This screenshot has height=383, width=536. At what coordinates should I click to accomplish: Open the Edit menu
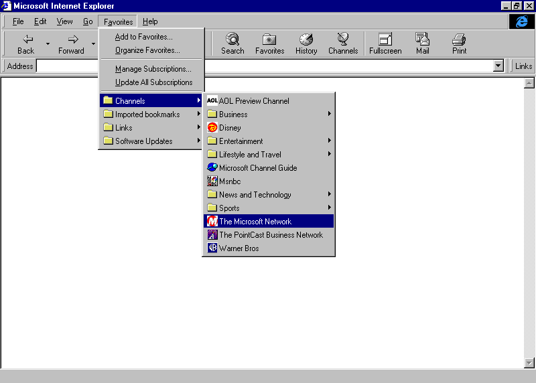tap(40, 21)
